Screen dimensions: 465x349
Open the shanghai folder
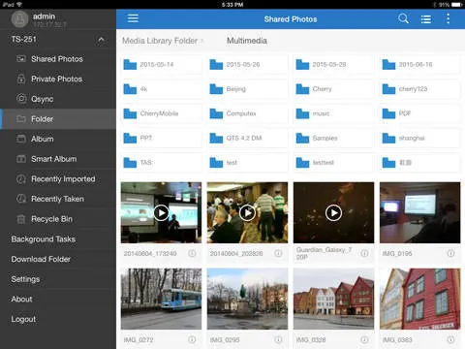coord(419,139)
